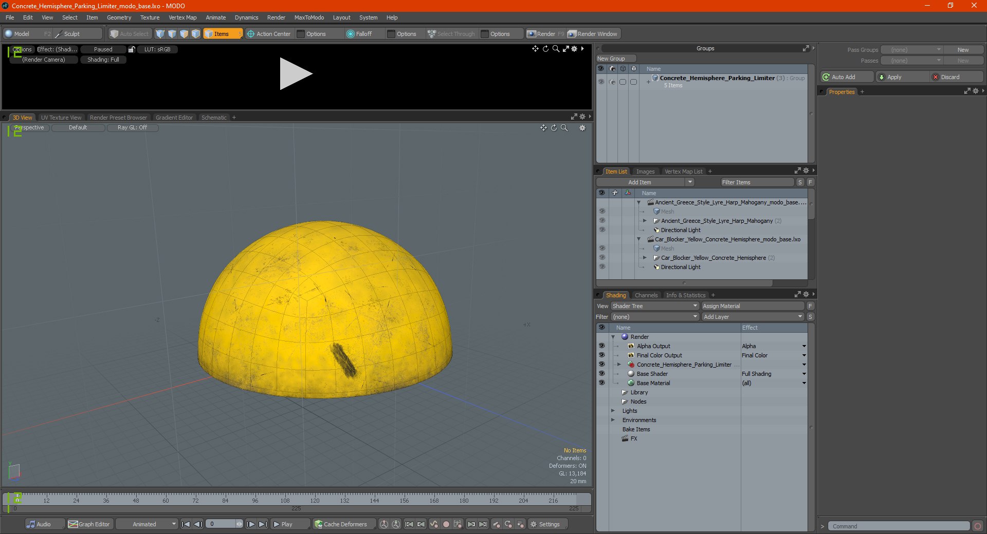This screenshot has width=987, height=534.
Task: Click Assign Material button
Action: click(x=753, y=306)
